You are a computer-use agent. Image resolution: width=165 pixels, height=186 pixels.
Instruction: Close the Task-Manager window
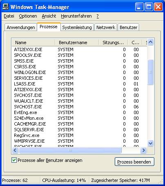pos(158,7)
